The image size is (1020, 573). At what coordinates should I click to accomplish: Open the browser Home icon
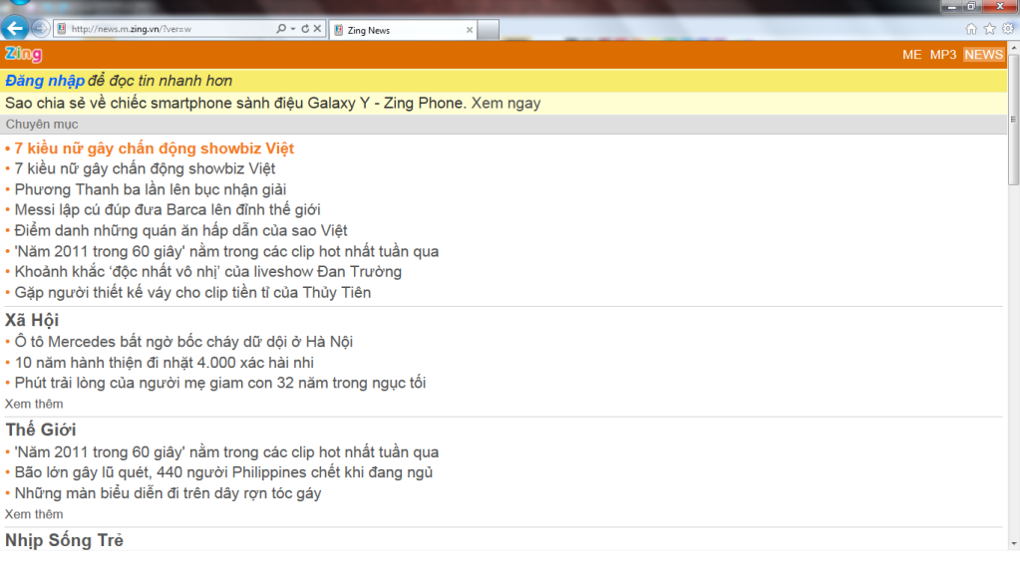coord(971,29)
